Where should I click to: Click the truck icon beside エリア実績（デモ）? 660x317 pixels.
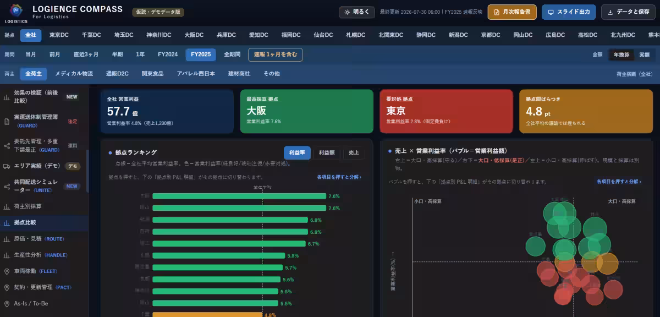coord(7,166)
